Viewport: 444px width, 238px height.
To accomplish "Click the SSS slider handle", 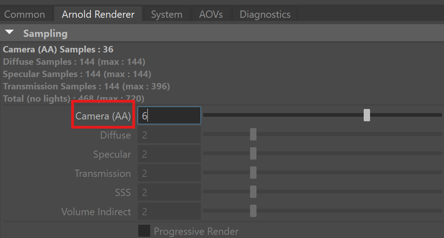I will (253, 192).
